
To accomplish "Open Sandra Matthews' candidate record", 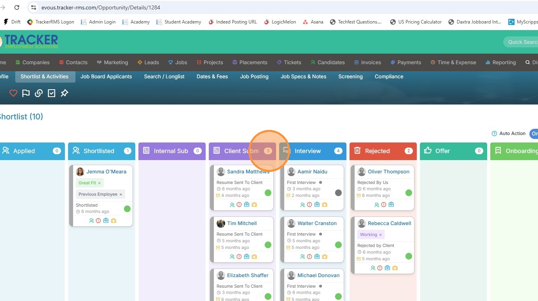I will click(x=248, y=172).
